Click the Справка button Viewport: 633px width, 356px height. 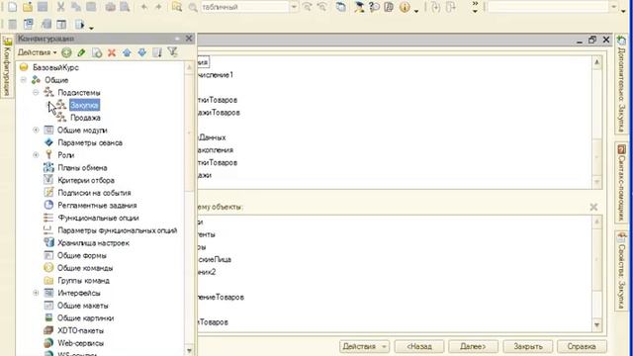(x=582, y=346)
